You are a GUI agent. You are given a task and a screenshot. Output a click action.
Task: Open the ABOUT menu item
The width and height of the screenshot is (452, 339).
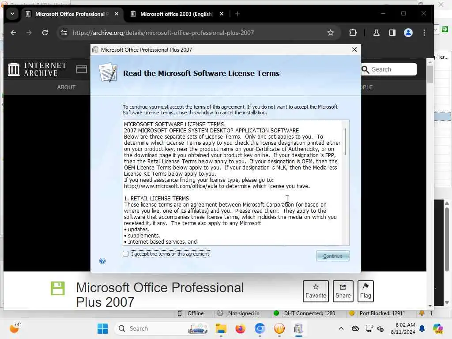click(66, 87)
